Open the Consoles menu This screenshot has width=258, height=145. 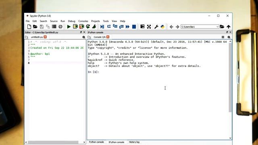tap(83, 21)
